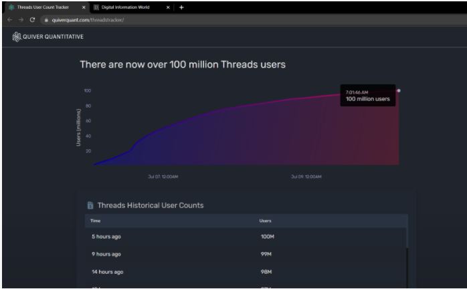Screen dimensions: 467x289
Task: Click the 98M users value
Action: (266, 272)
